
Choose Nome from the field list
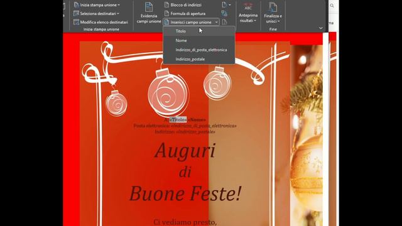click(199, 40)
